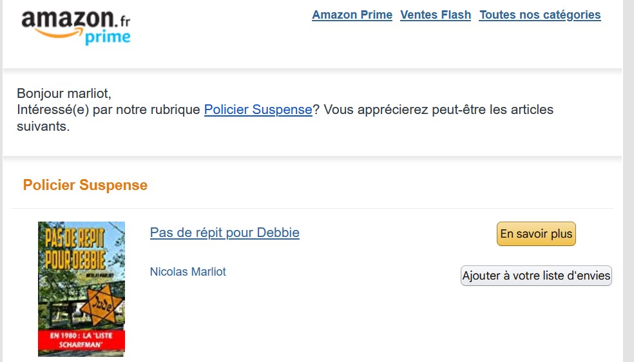Click the vertical scrollbar at the right edge

point(628,180)
